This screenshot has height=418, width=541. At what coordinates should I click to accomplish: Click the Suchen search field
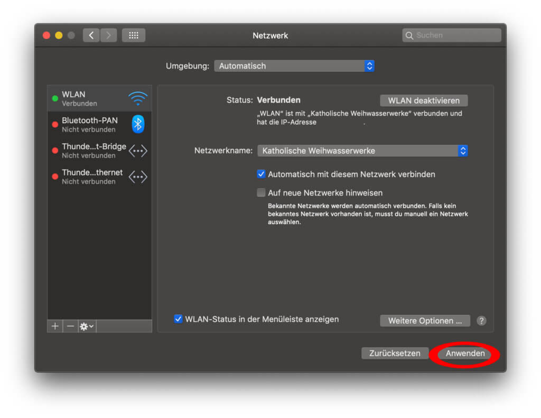(x=451, y=35)
